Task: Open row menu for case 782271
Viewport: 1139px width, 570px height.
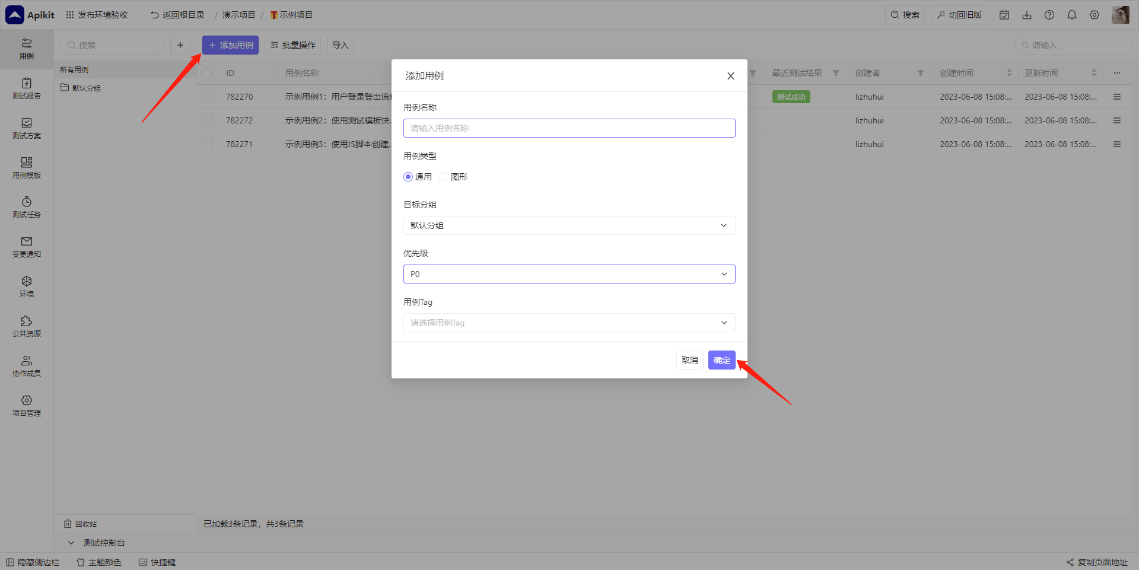Action: pos(1117,144)
